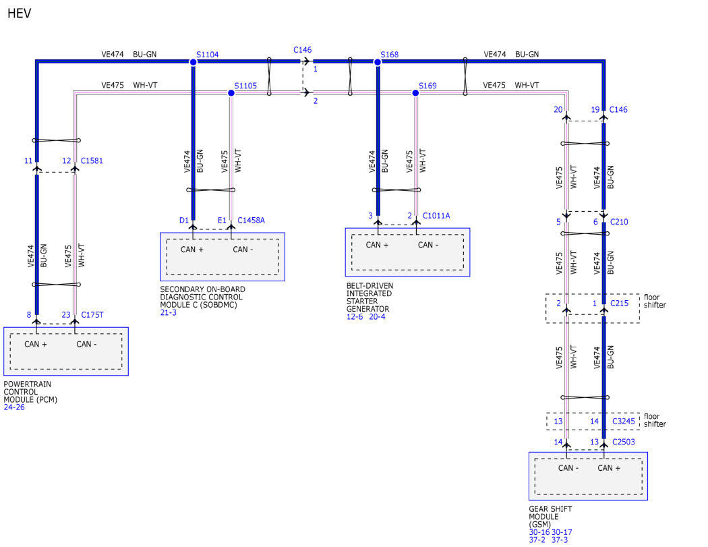This screenshot has height=547, width=708.
Task: Select the S1105 splice label
Action: tap(245, 86)
